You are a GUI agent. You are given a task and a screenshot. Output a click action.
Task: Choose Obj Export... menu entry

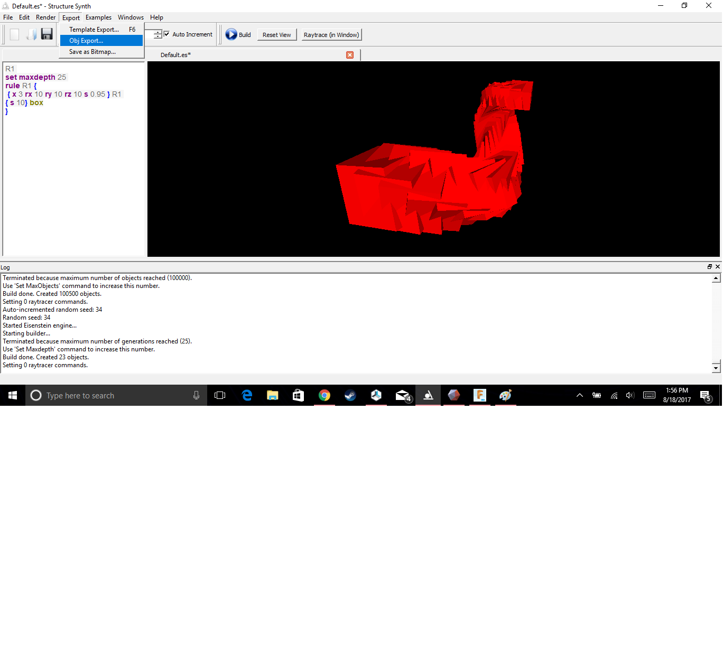101,41
